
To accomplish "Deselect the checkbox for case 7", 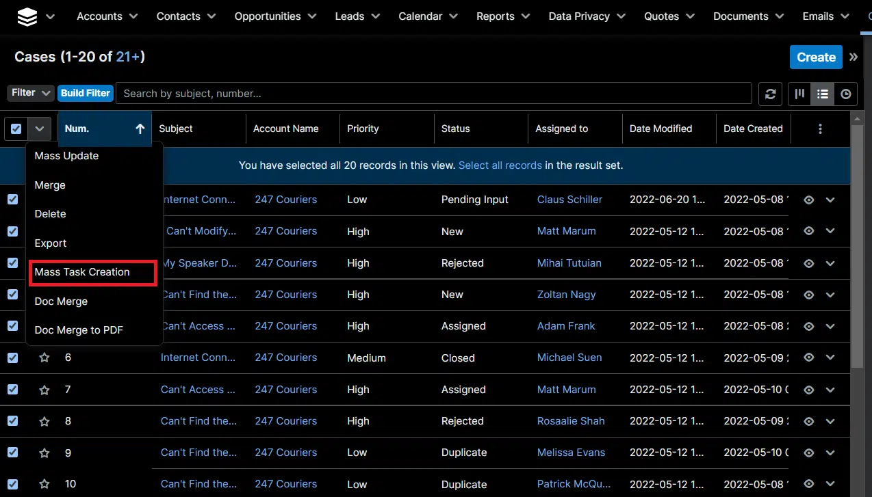I will point(12,389).
